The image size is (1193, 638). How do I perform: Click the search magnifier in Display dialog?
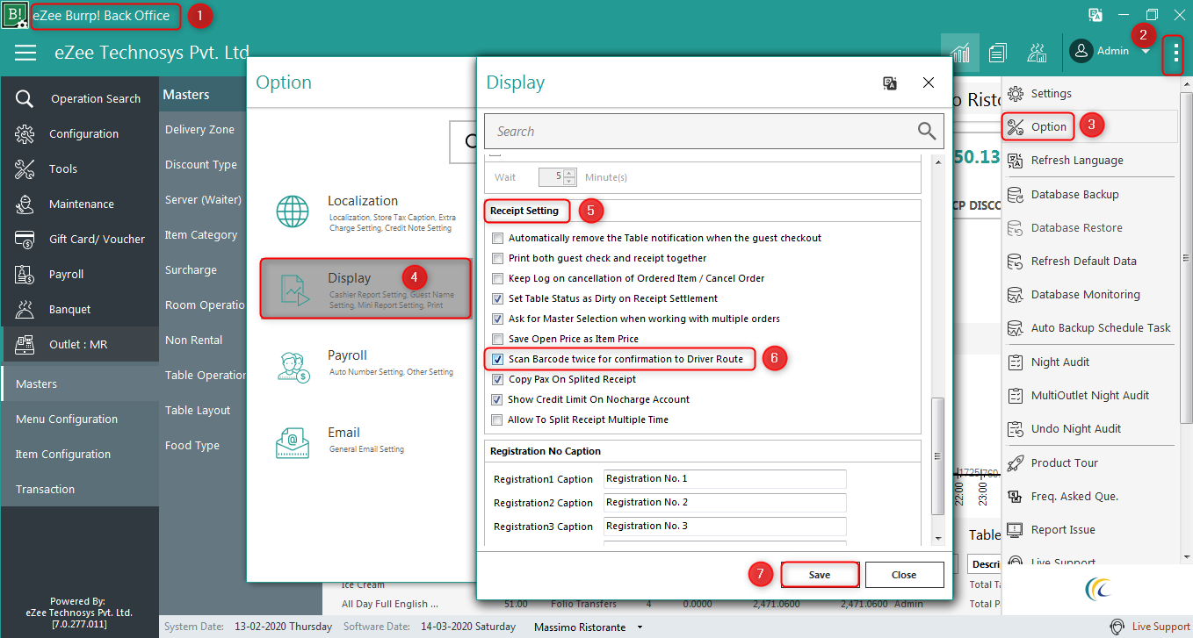(x=927, y=131)
